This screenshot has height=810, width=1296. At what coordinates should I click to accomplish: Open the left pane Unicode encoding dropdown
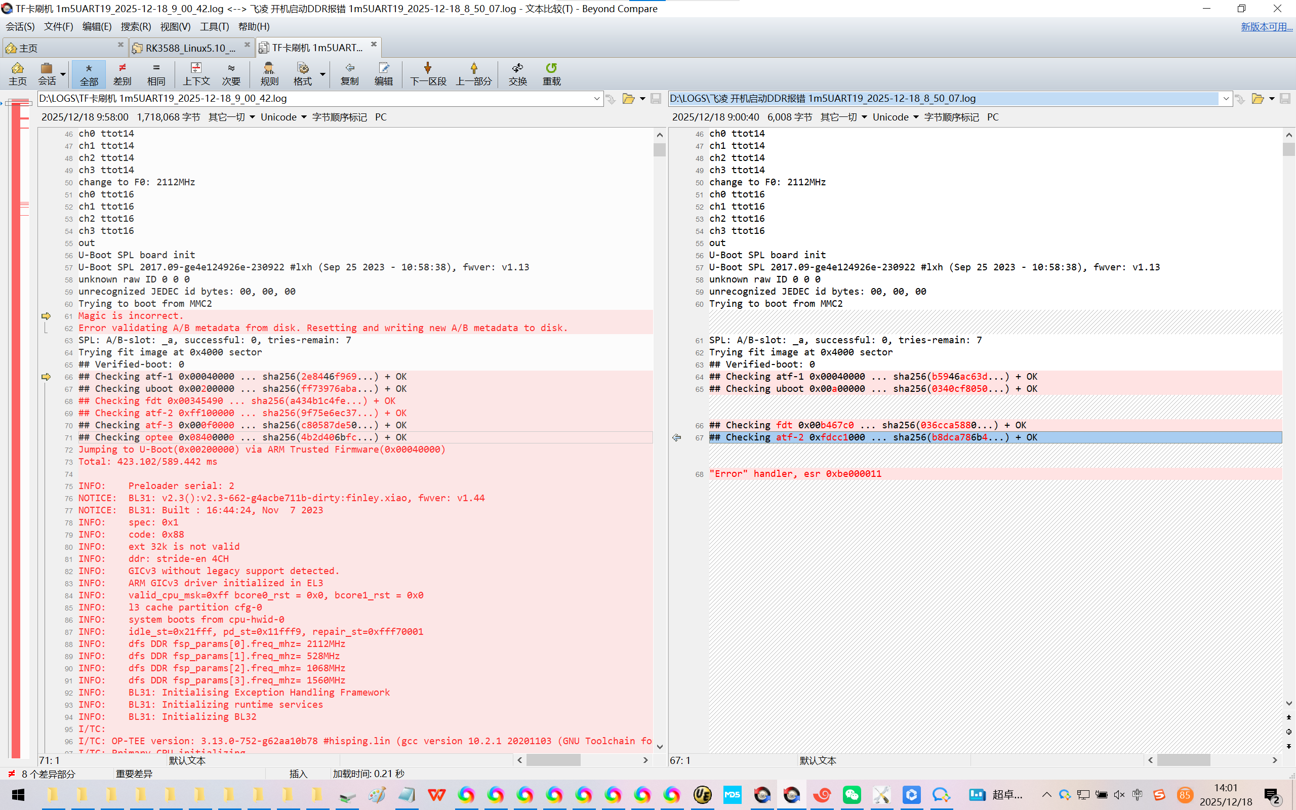[283, 117]
